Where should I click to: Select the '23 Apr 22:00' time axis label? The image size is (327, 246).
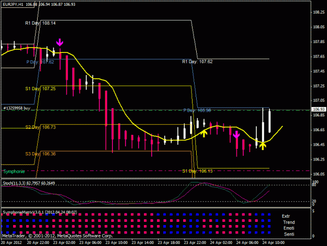pyautogui.click(x=195, y=243)
